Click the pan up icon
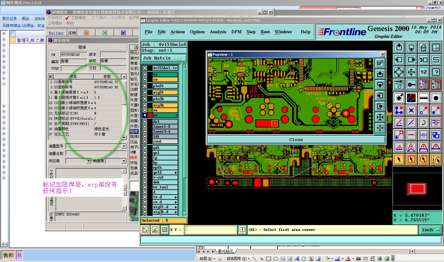The height and width of the screenshot is (262, 444). [399, 47]
